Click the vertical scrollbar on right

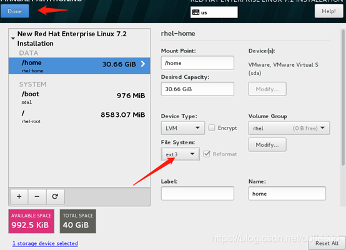pos(343,97)
